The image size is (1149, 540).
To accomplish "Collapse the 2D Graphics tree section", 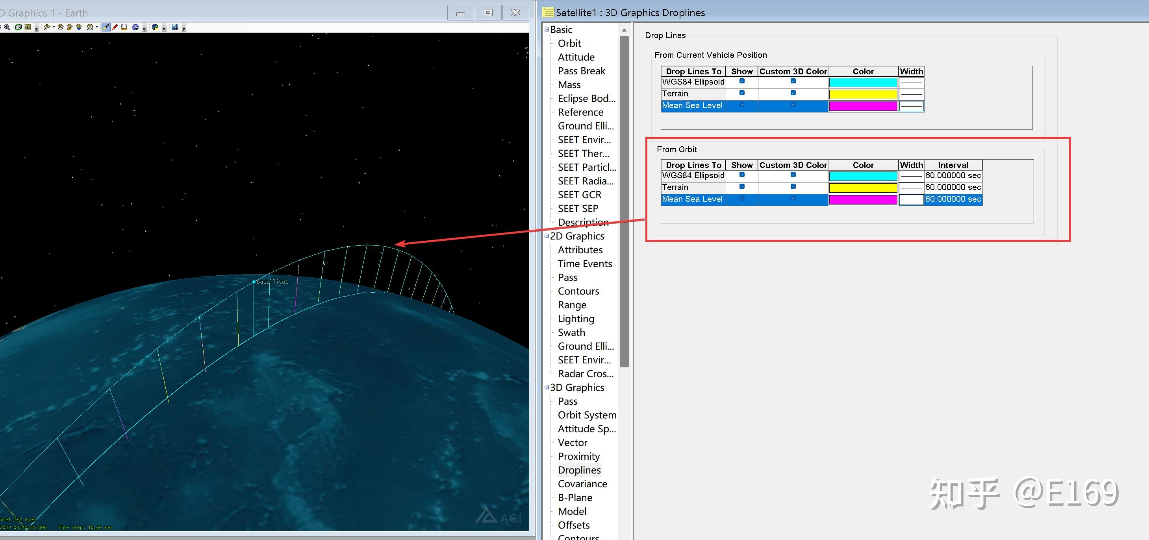I will click(547, 236).
